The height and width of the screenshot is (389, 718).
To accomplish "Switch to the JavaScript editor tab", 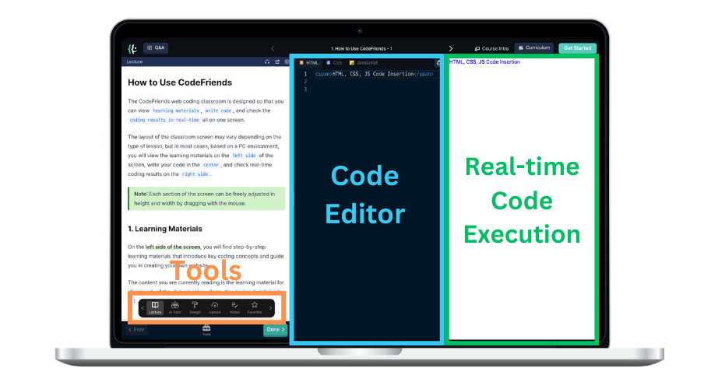I will (364, 63).
